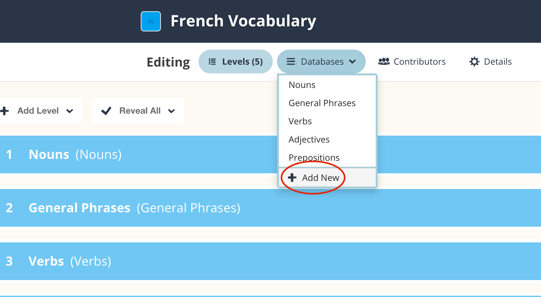The height and width of the screenshot is (297, 541).
Task: Select Prepositions database menu item
Action: 314,158
